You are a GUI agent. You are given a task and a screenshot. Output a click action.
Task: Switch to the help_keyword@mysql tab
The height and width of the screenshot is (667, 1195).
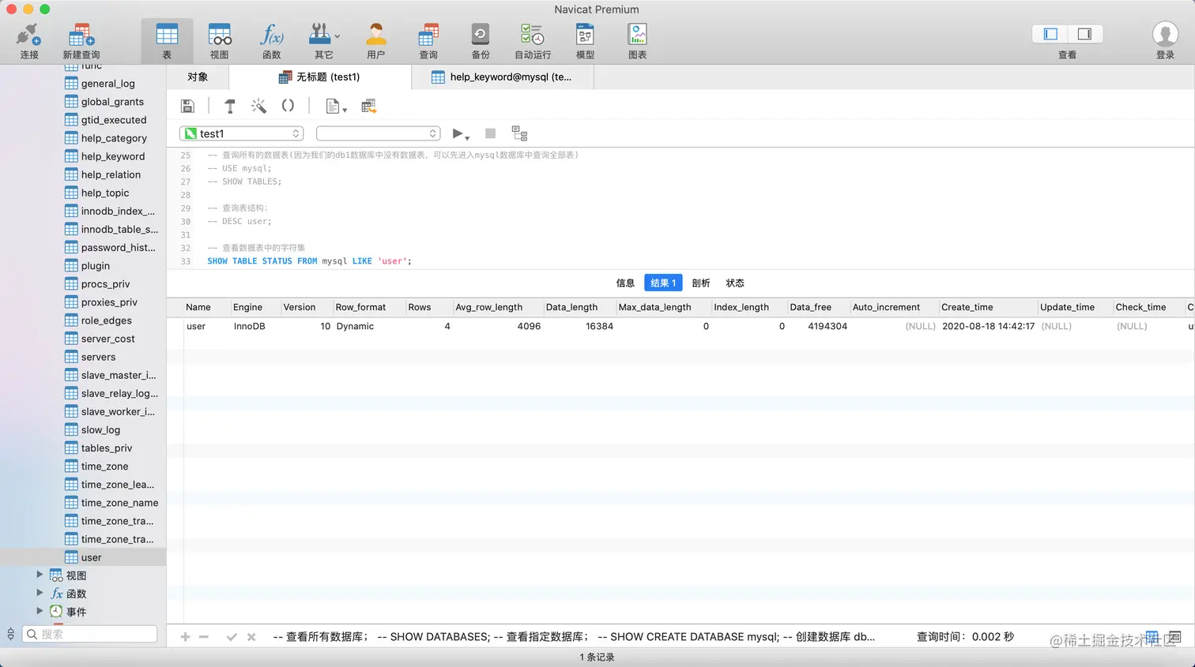502,77
